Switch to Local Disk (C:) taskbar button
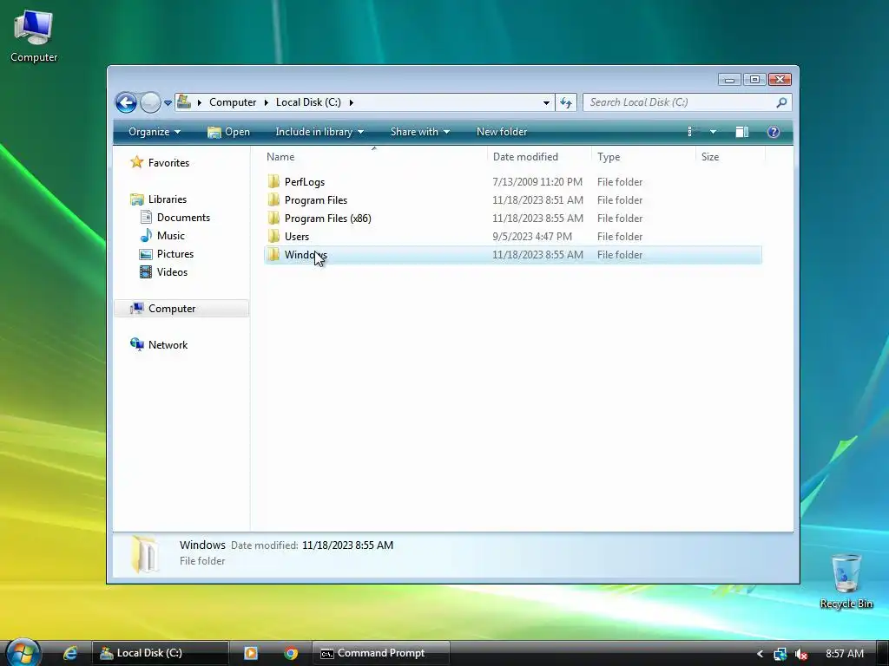The height and width of the screenshot is (666, 889). pos(161,653)
